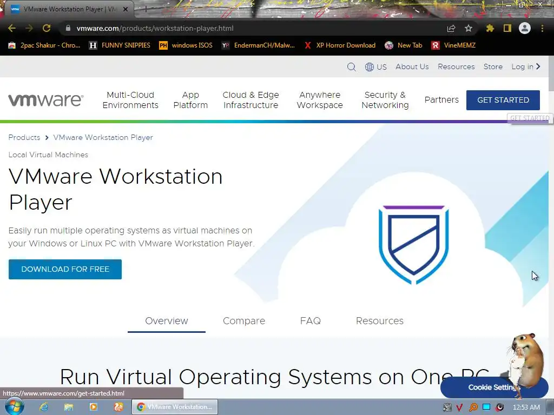
Task: Open a new browser tab
Action: click(145, 9)
